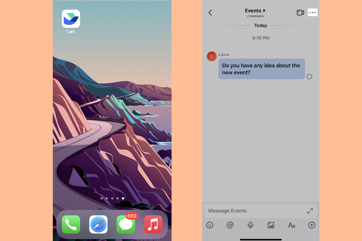Expand the message composer to full screen
Viewport: 362px width, 241px height.
[310, 211]
